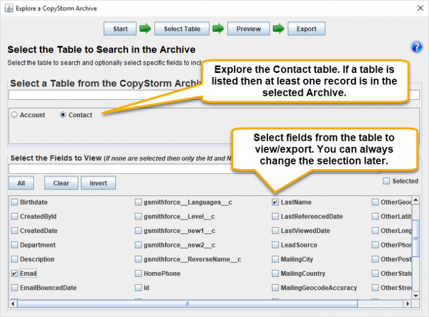The image size is (429, 317).
Task: Click the horizontal scrollbar thumb at the bottom
Action: [x=188, y=303]
